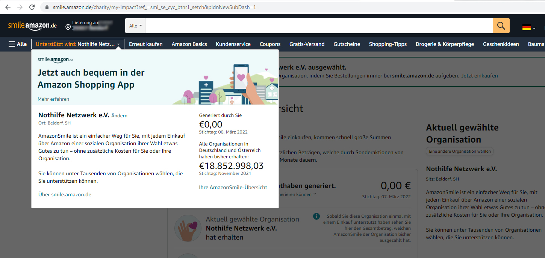The width and height of the screenshot is (545, 258).
Task: Click the Aktuell gewählte Organisation sidebar heading
Action: coord(462,134)
